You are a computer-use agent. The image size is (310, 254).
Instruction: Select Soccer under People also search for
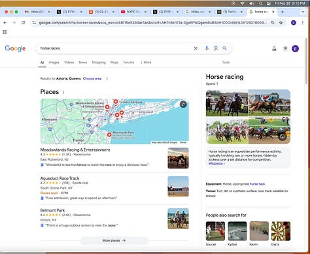coord(215,234)
